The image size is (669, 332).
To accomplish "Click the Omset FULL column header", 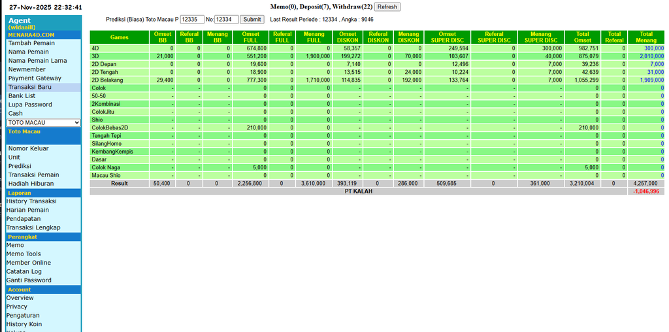I will click(x=250, y=37).
